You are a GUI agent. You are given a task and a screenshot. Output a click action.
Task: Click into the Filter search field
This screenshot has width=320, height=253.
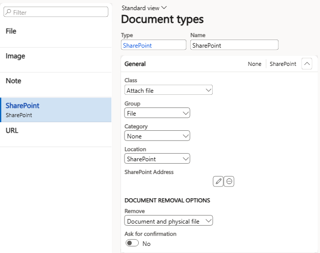click(56, 12)
